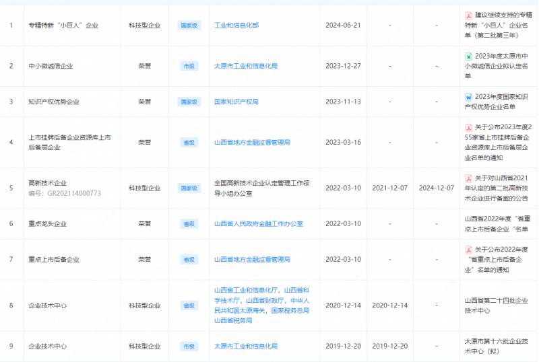539x362 pixels.
Task: Click 国家级 tag in 高新技术企业 row
Action: pyautogui.click(x=189, y=188)
